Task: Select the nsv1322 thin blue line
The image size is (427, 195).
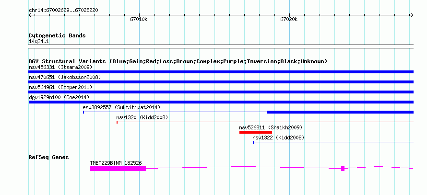Action: point(333,142)
